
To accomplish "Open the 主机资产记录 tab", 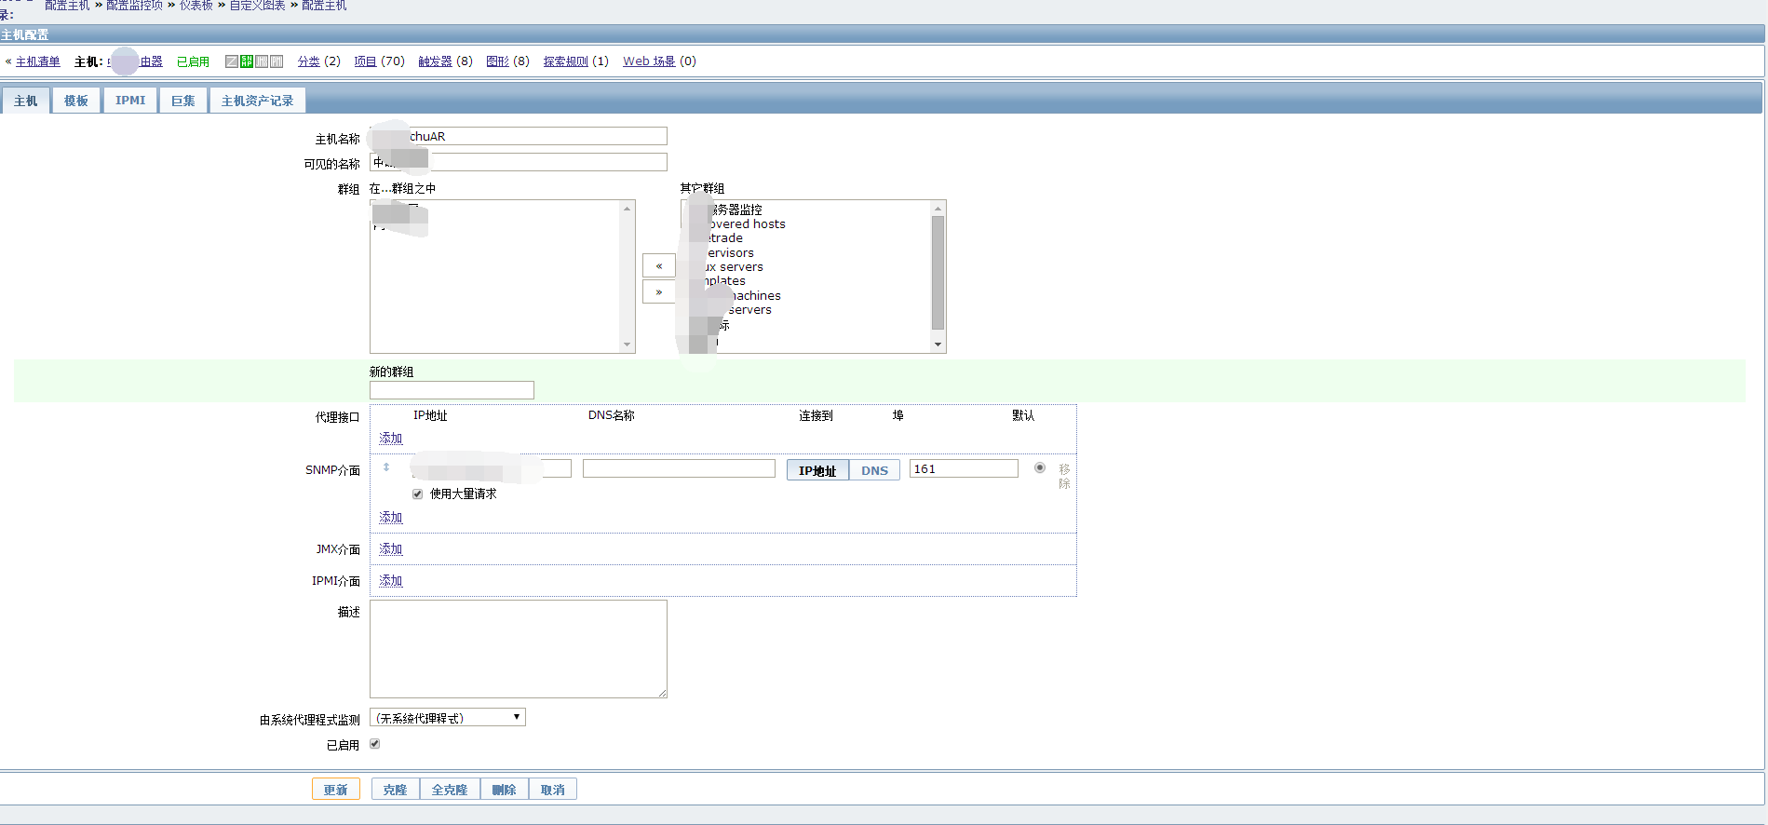I will (257, 101).
